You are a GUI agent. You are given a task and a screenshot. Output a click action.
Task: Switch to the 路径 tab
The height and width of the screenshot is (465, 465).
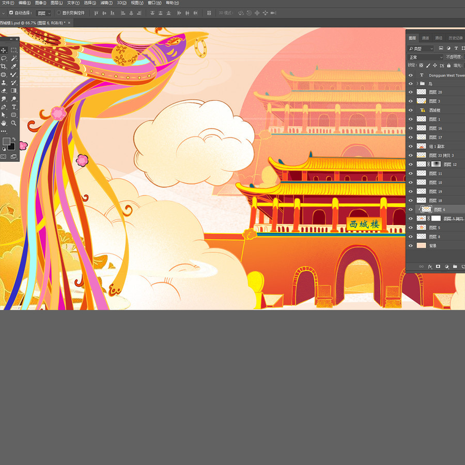click(x=439, y=38)
